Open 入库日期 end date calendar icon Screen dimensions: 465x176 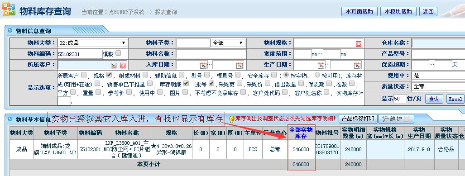point(240,66)
